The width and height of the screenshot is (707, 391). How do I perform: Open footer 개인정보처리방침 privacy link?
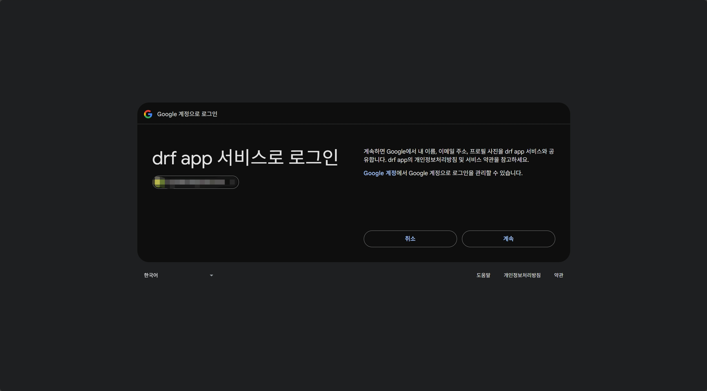click(522, 275)
